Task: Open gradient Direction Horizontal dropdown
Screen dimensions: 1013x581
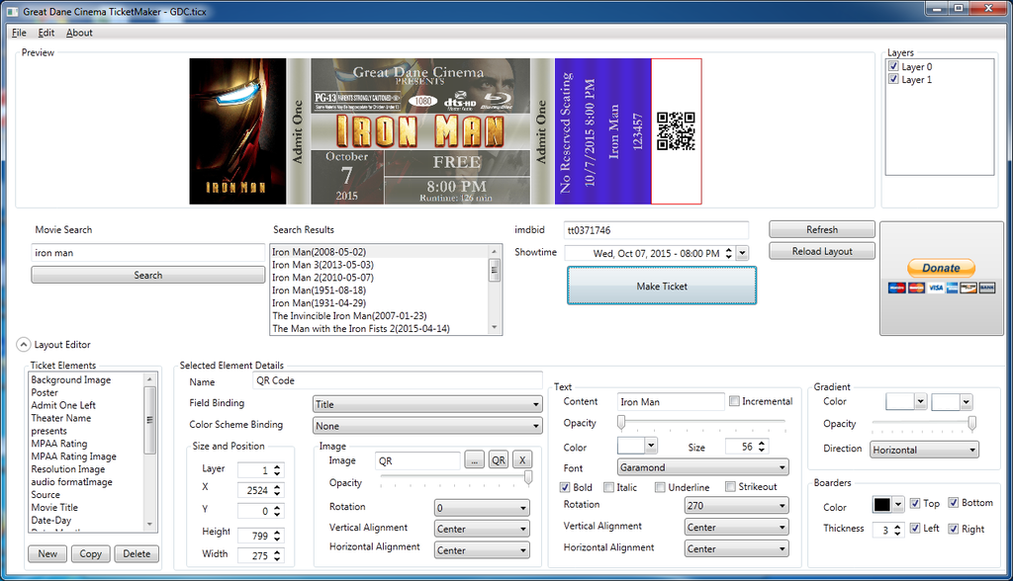Action: coord(925,450)
